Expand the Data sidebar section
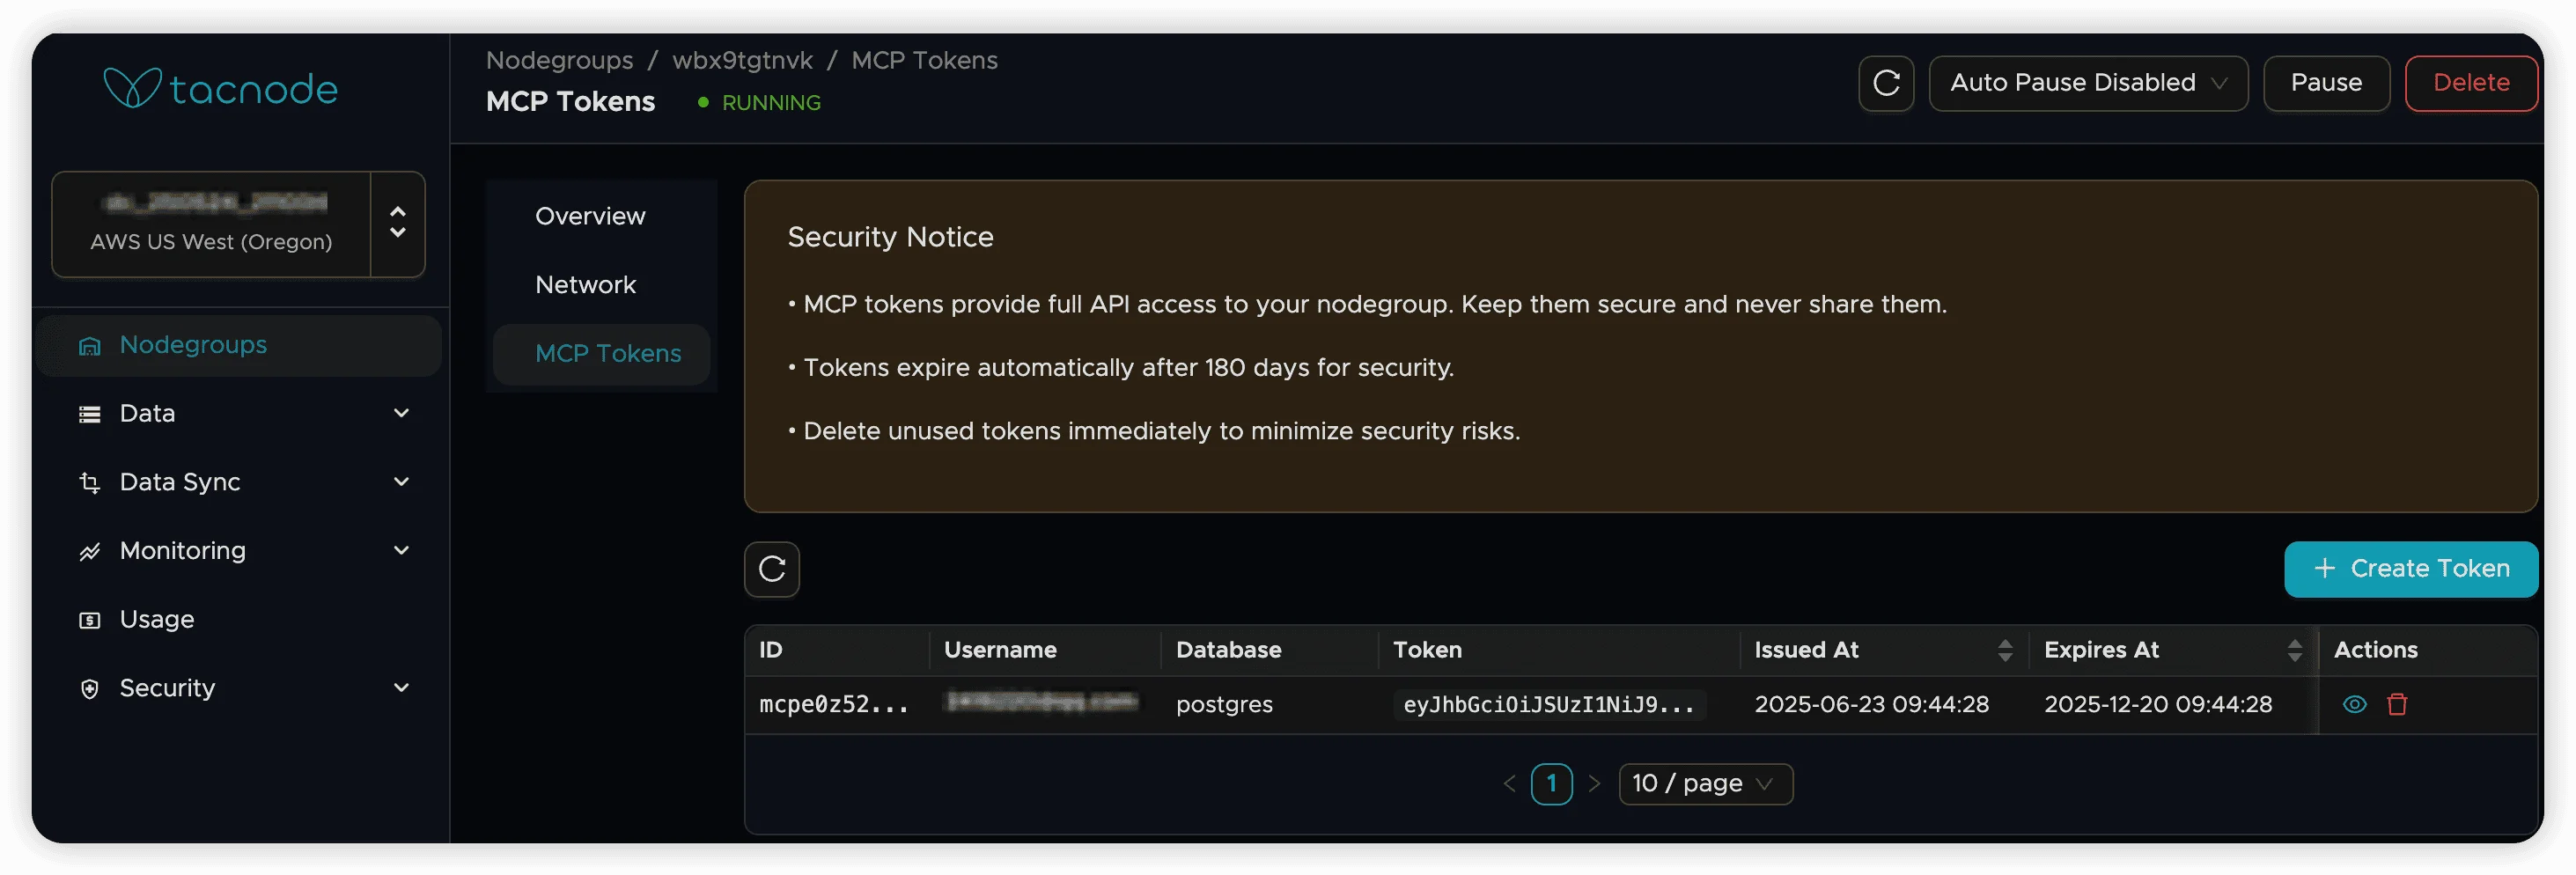This screenshot has width=2576, height=875. [401, 413]
